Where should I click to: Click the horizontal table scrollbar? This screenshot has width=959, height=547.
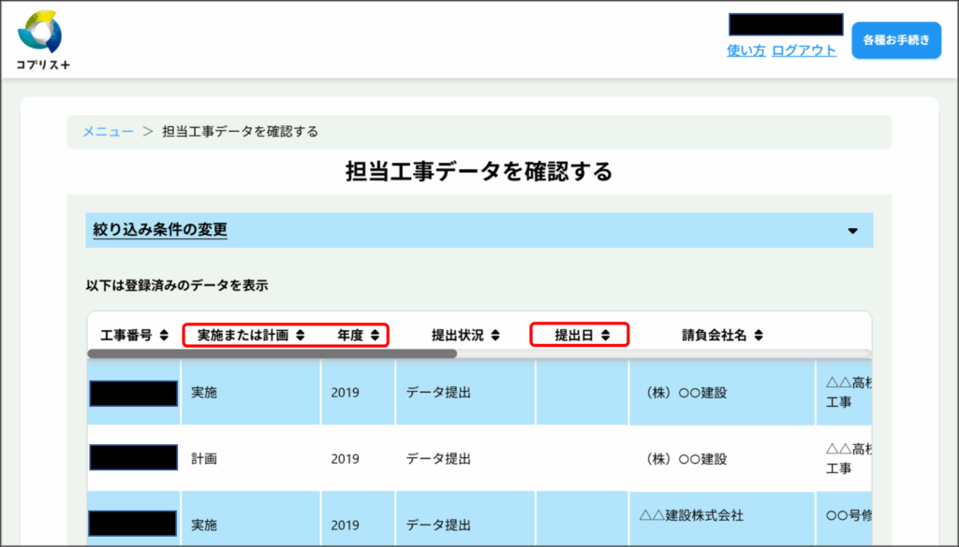point(272,353)
